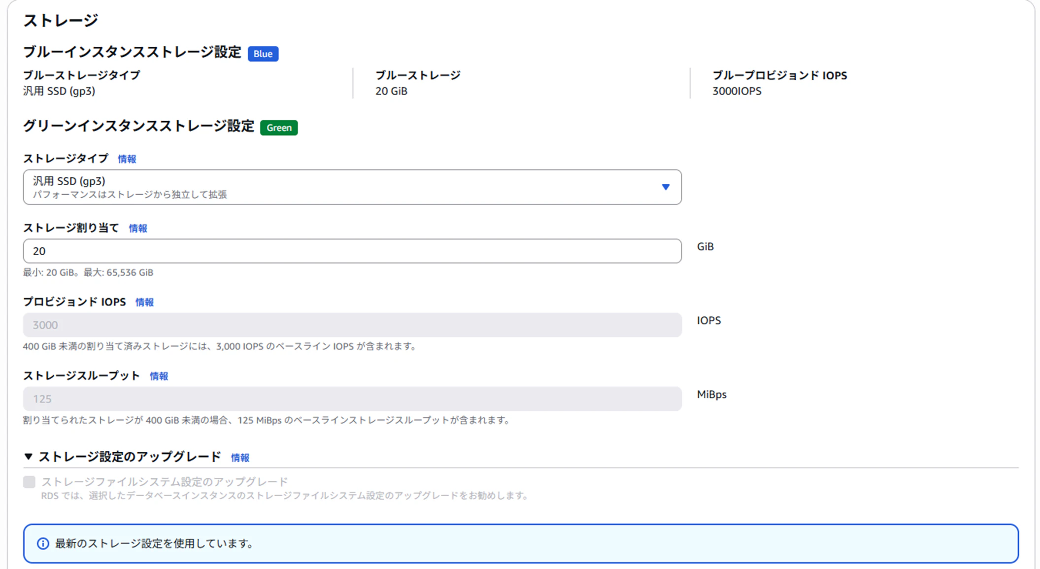Click 情報 next to ストレージ設定のアップグレード
1040x569 pixels.
point(240,458)
